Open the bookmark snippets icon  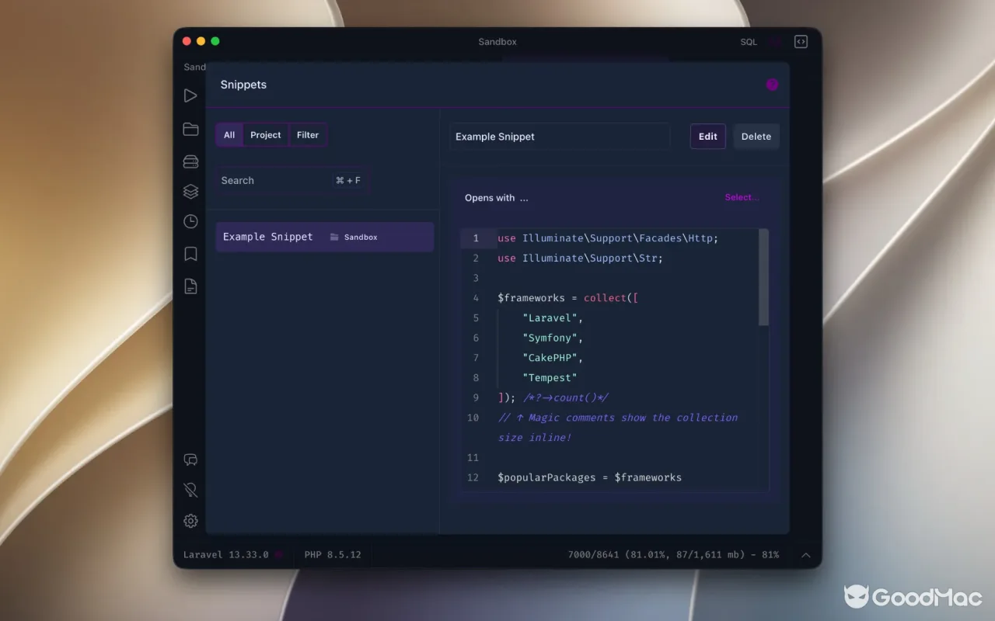[x=190, y=254]
